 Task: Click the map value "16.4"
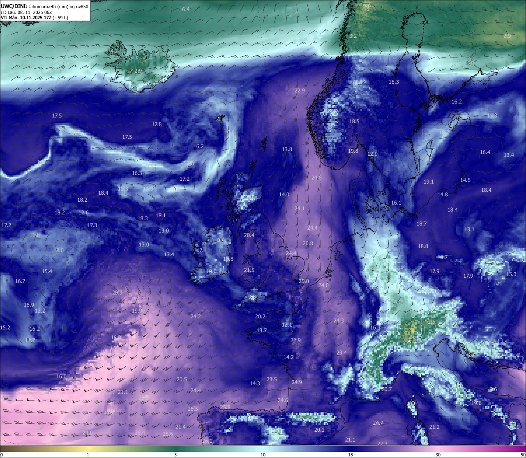point(485,152)
